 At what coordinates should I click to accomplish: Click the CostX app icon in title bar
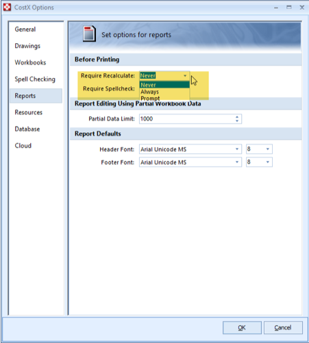coord(7,8)
